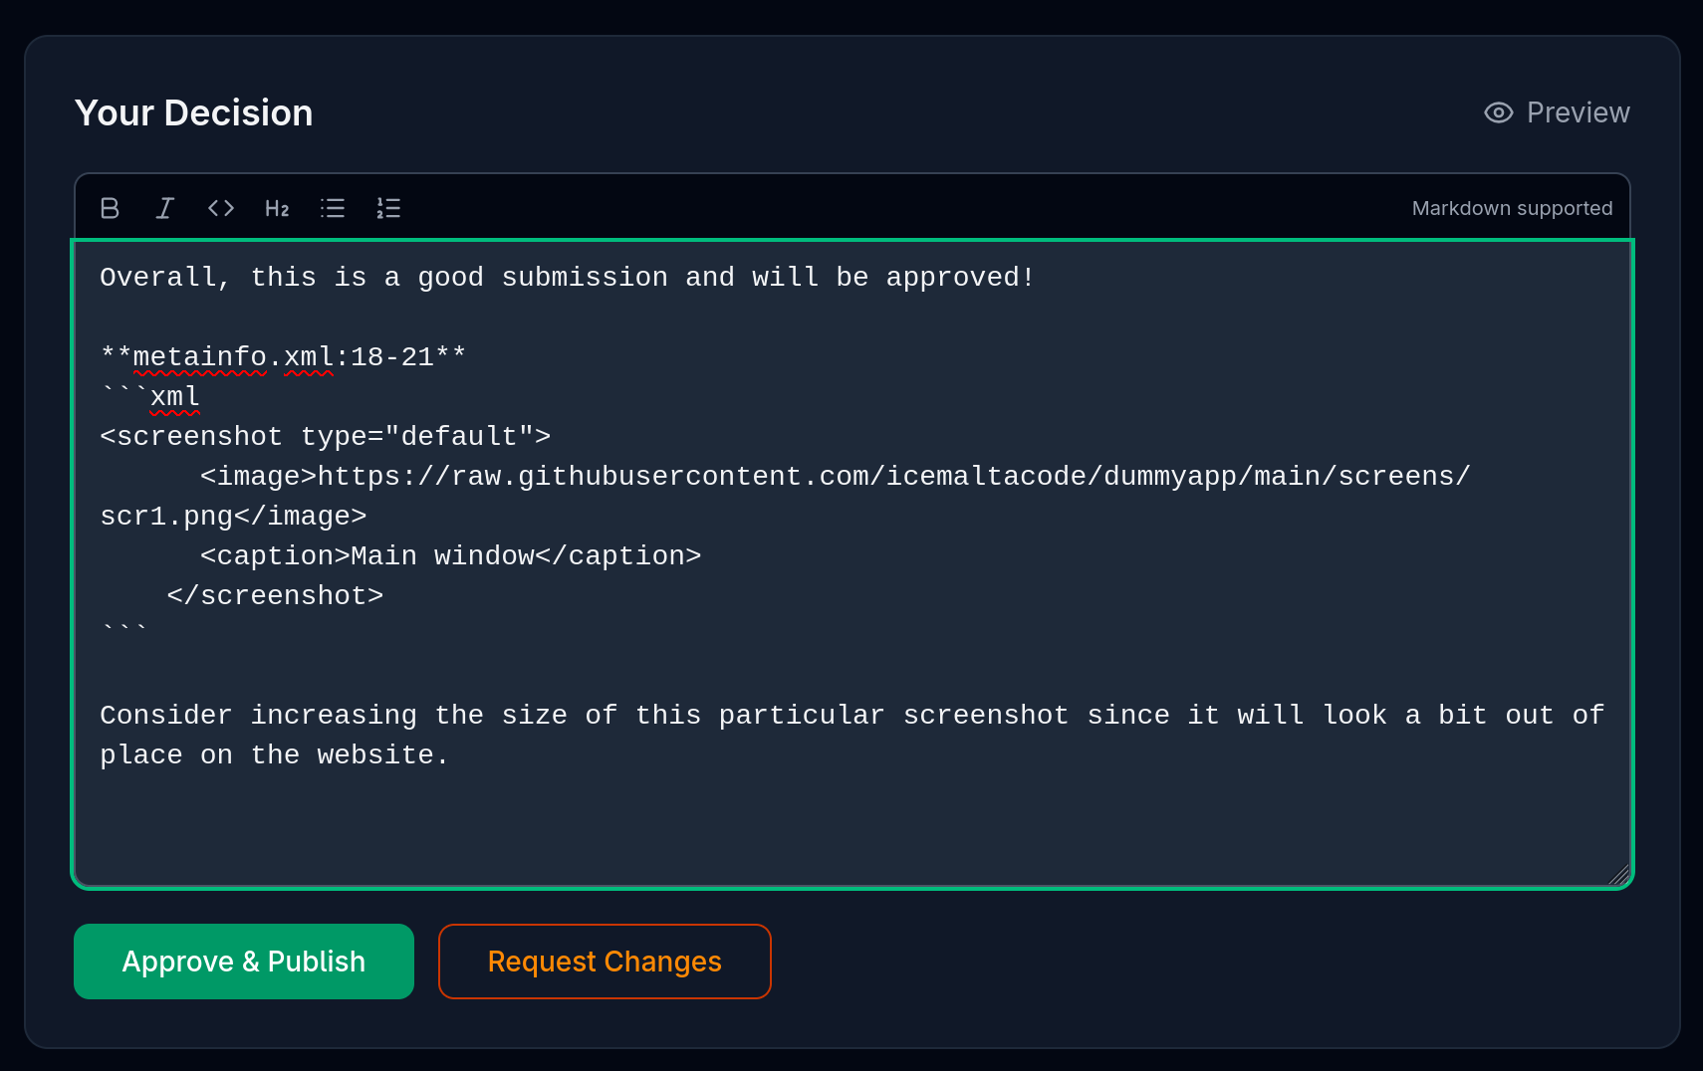Toggle Preview mode for the comment
The width and height of the screenshot is (1703, 1071).
click(x=1557, y=112)
